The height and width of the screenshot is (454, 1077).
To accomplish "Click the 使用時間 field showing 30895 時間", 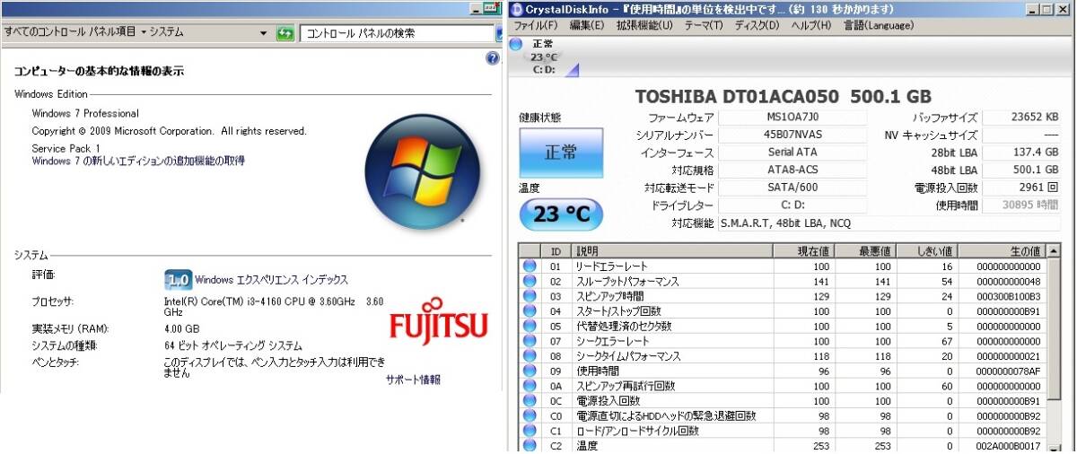I will pos(1021,205).
